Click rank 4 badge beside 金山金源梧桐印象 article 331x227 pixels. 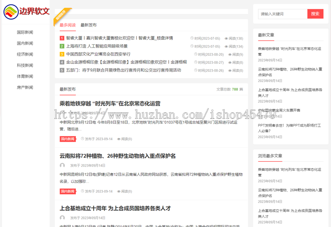click(x=62, y=62)
